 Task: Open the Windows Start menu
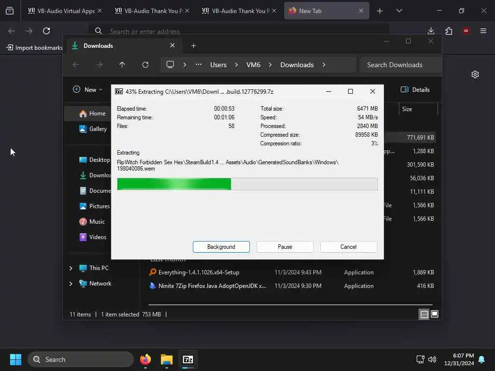15,359
